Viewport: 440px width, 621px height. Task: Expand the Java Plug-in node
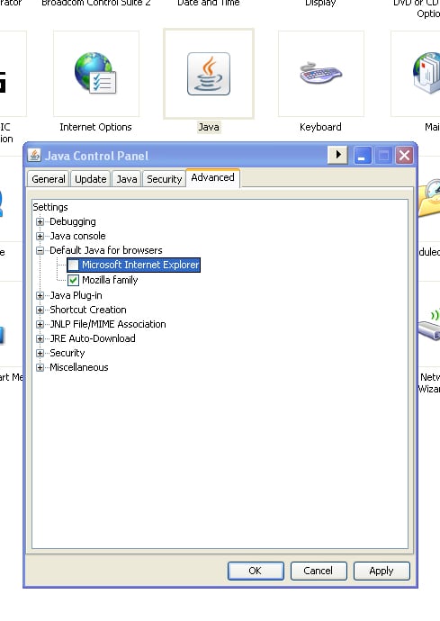pos(40,295)
